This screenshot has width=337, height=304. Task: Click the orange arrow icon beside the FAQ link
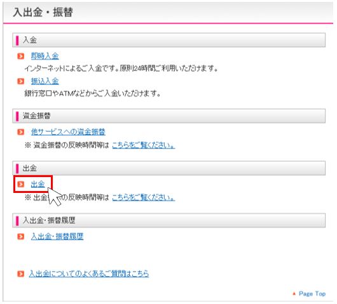pyautogui.click(x=20, y=274)
